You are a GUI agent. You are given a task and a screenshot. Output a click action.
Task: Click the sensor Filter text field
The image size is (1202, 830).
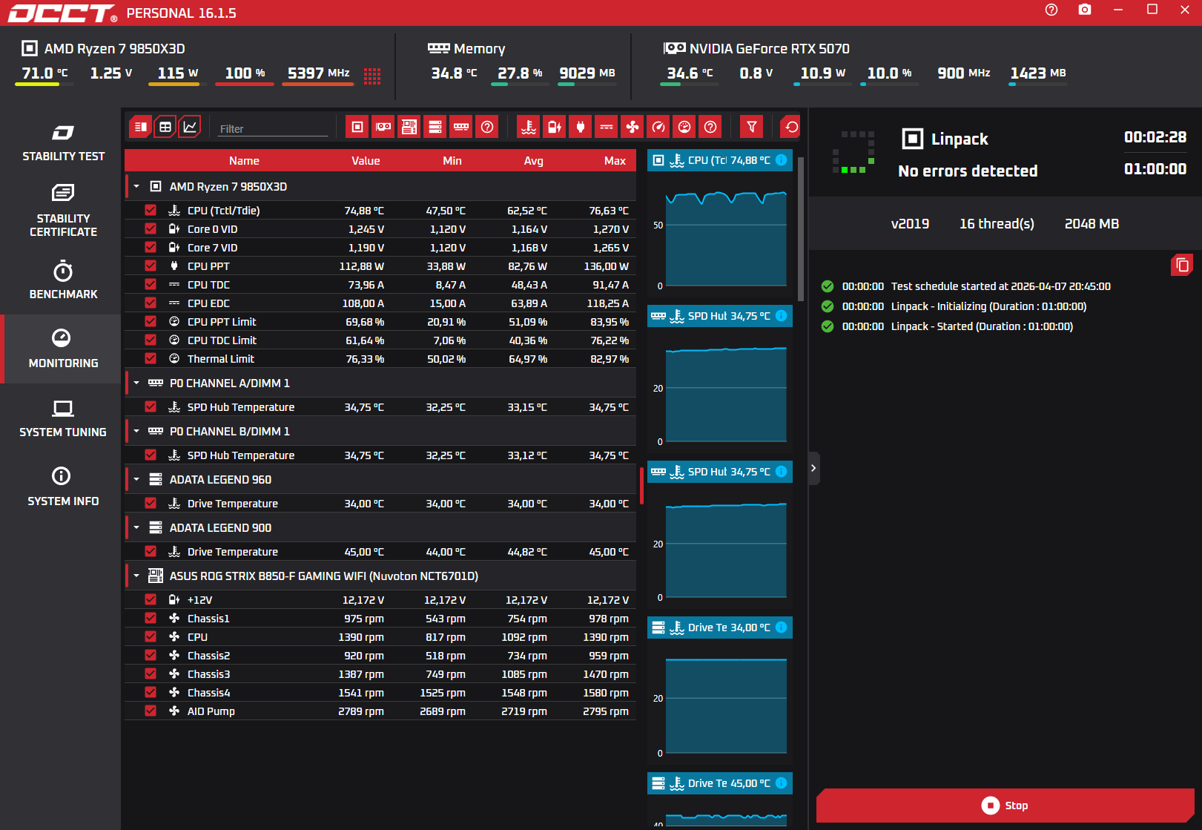(x=273, y=128)
